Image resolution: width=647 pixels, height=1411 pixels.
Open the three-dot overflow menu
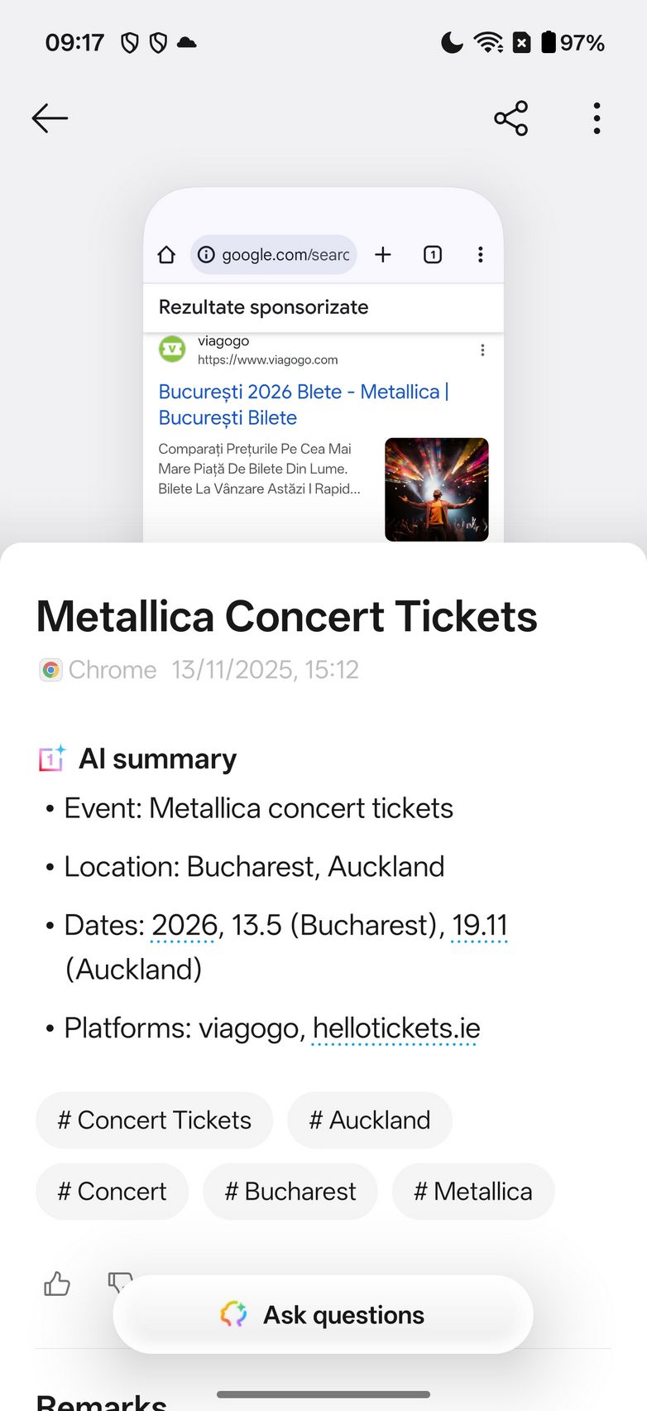coord(597,118)
